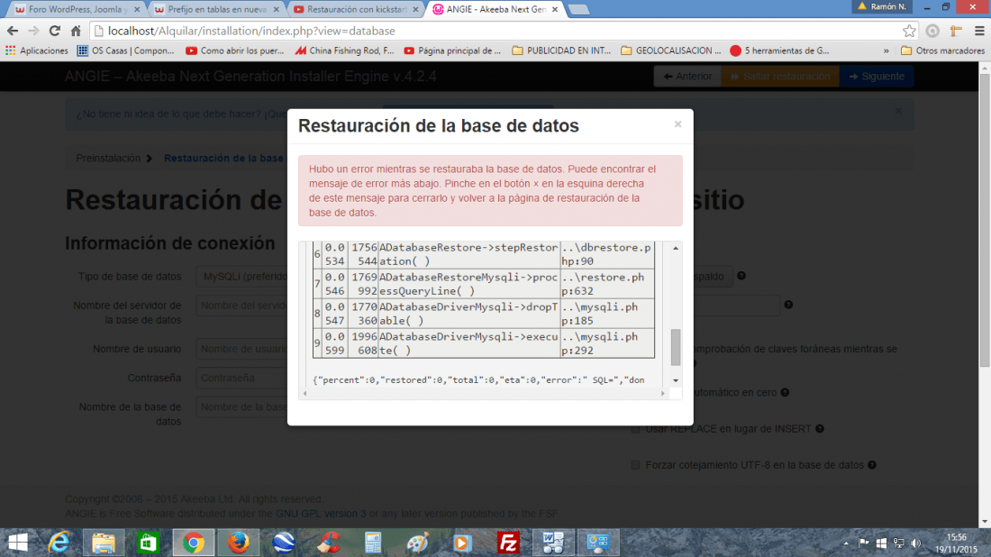Open Chrome menu hamburger icon

[x=979, y=31]
